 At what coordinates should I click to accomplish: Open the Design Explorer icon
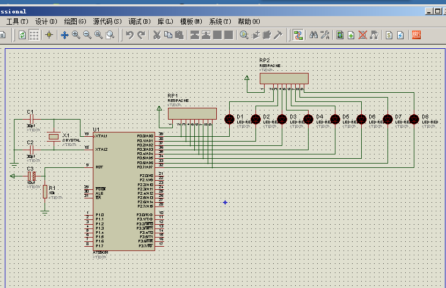tap(340, 35)
